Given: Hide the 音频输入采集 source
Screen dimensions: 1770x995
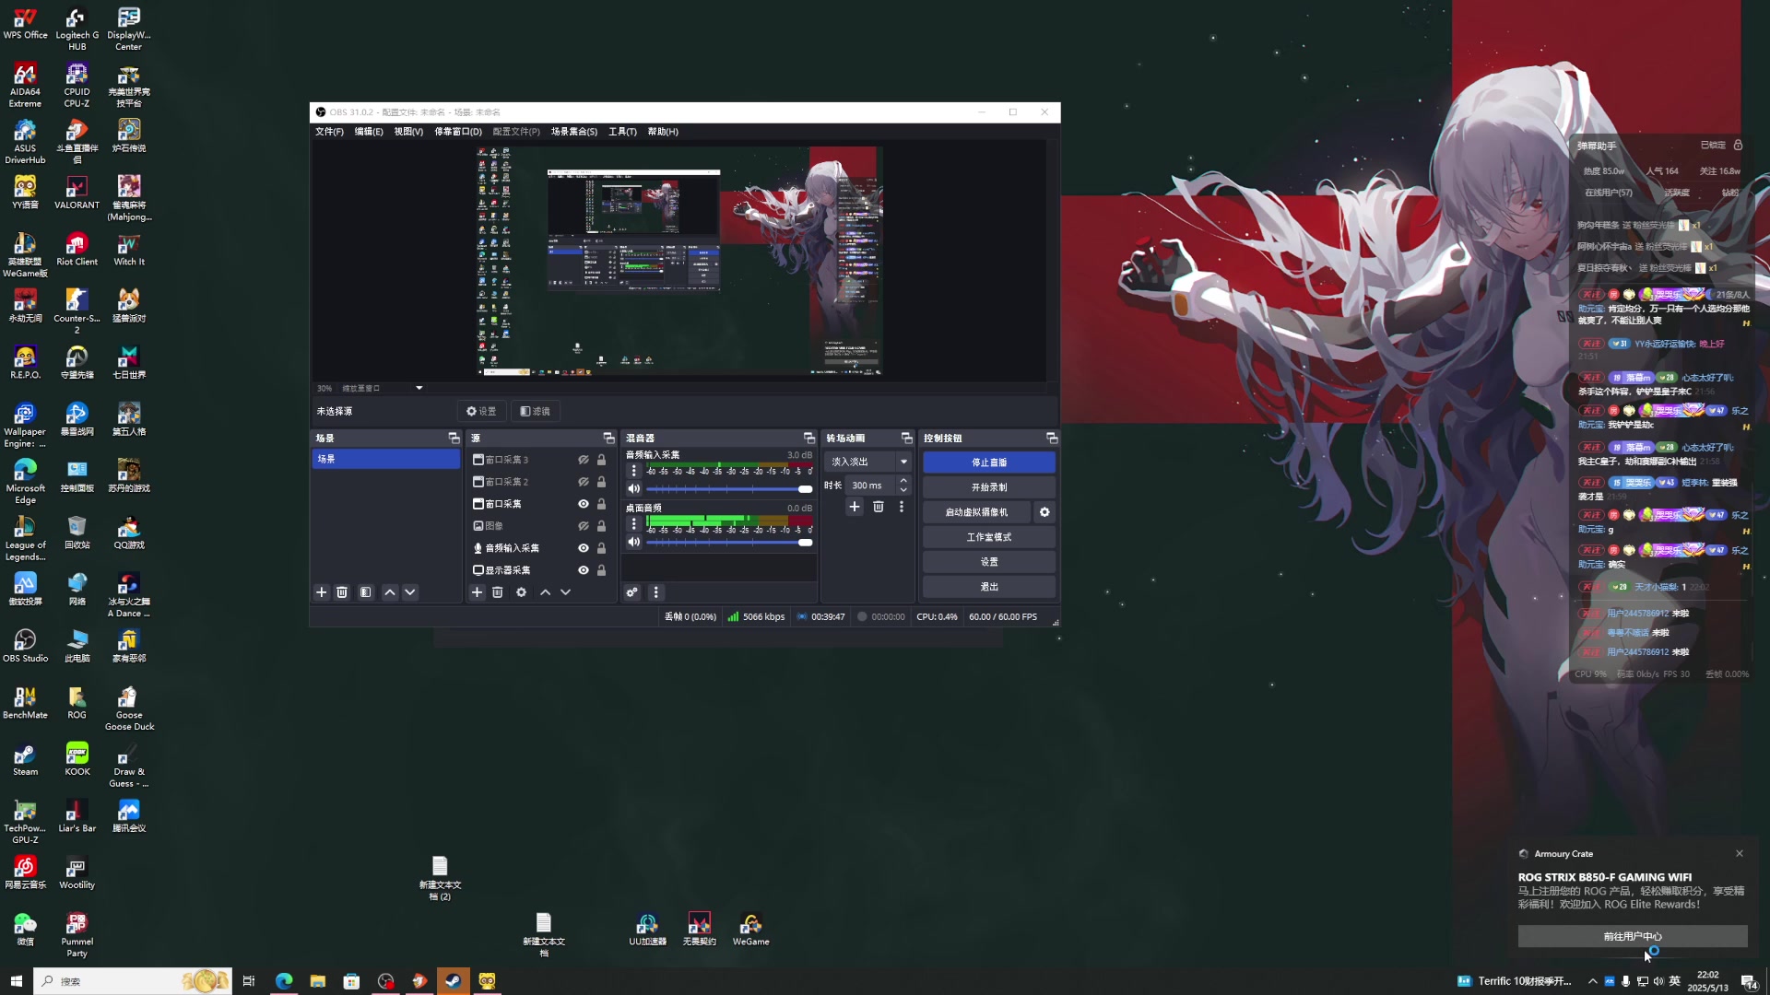Looking at the screenshot, I should [584, 548].
